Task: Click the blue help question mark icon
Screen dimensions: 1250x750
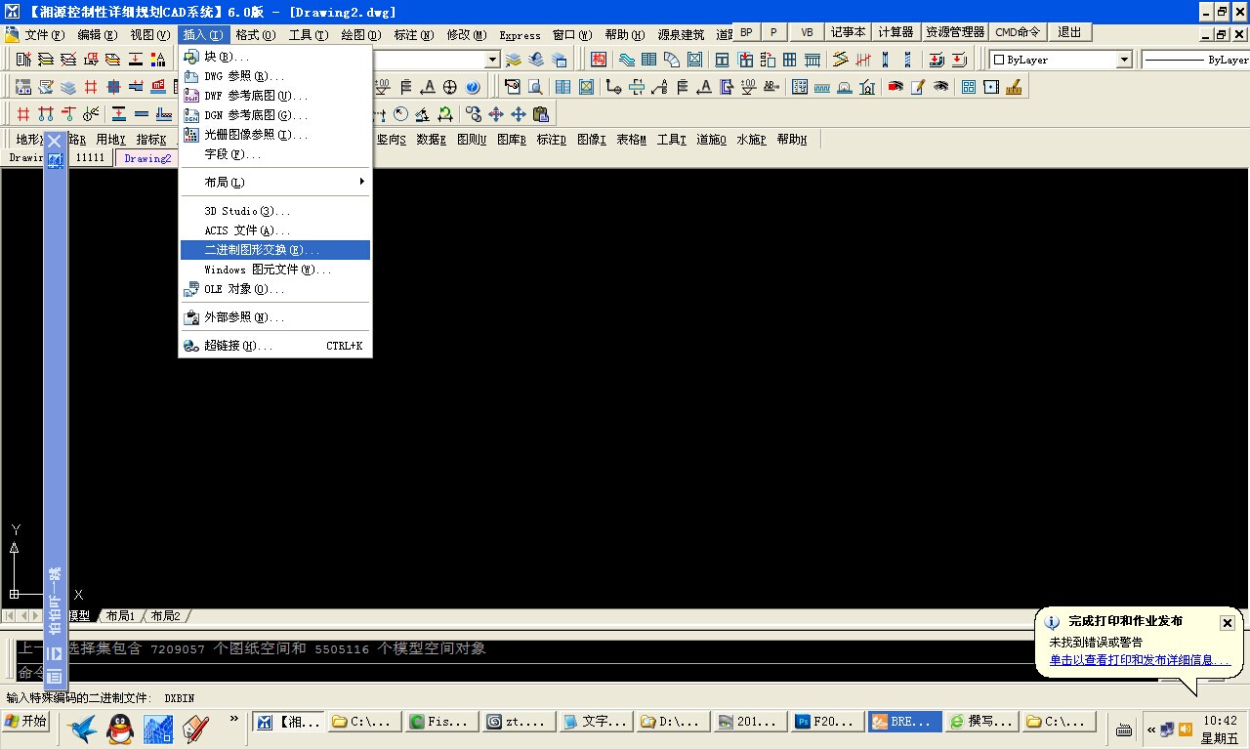Action: (473, 87)
